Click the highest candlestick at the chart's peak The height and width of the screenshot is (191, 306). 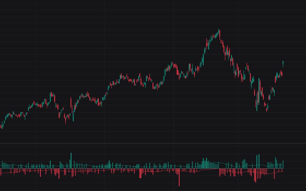(x=219, y=31)
